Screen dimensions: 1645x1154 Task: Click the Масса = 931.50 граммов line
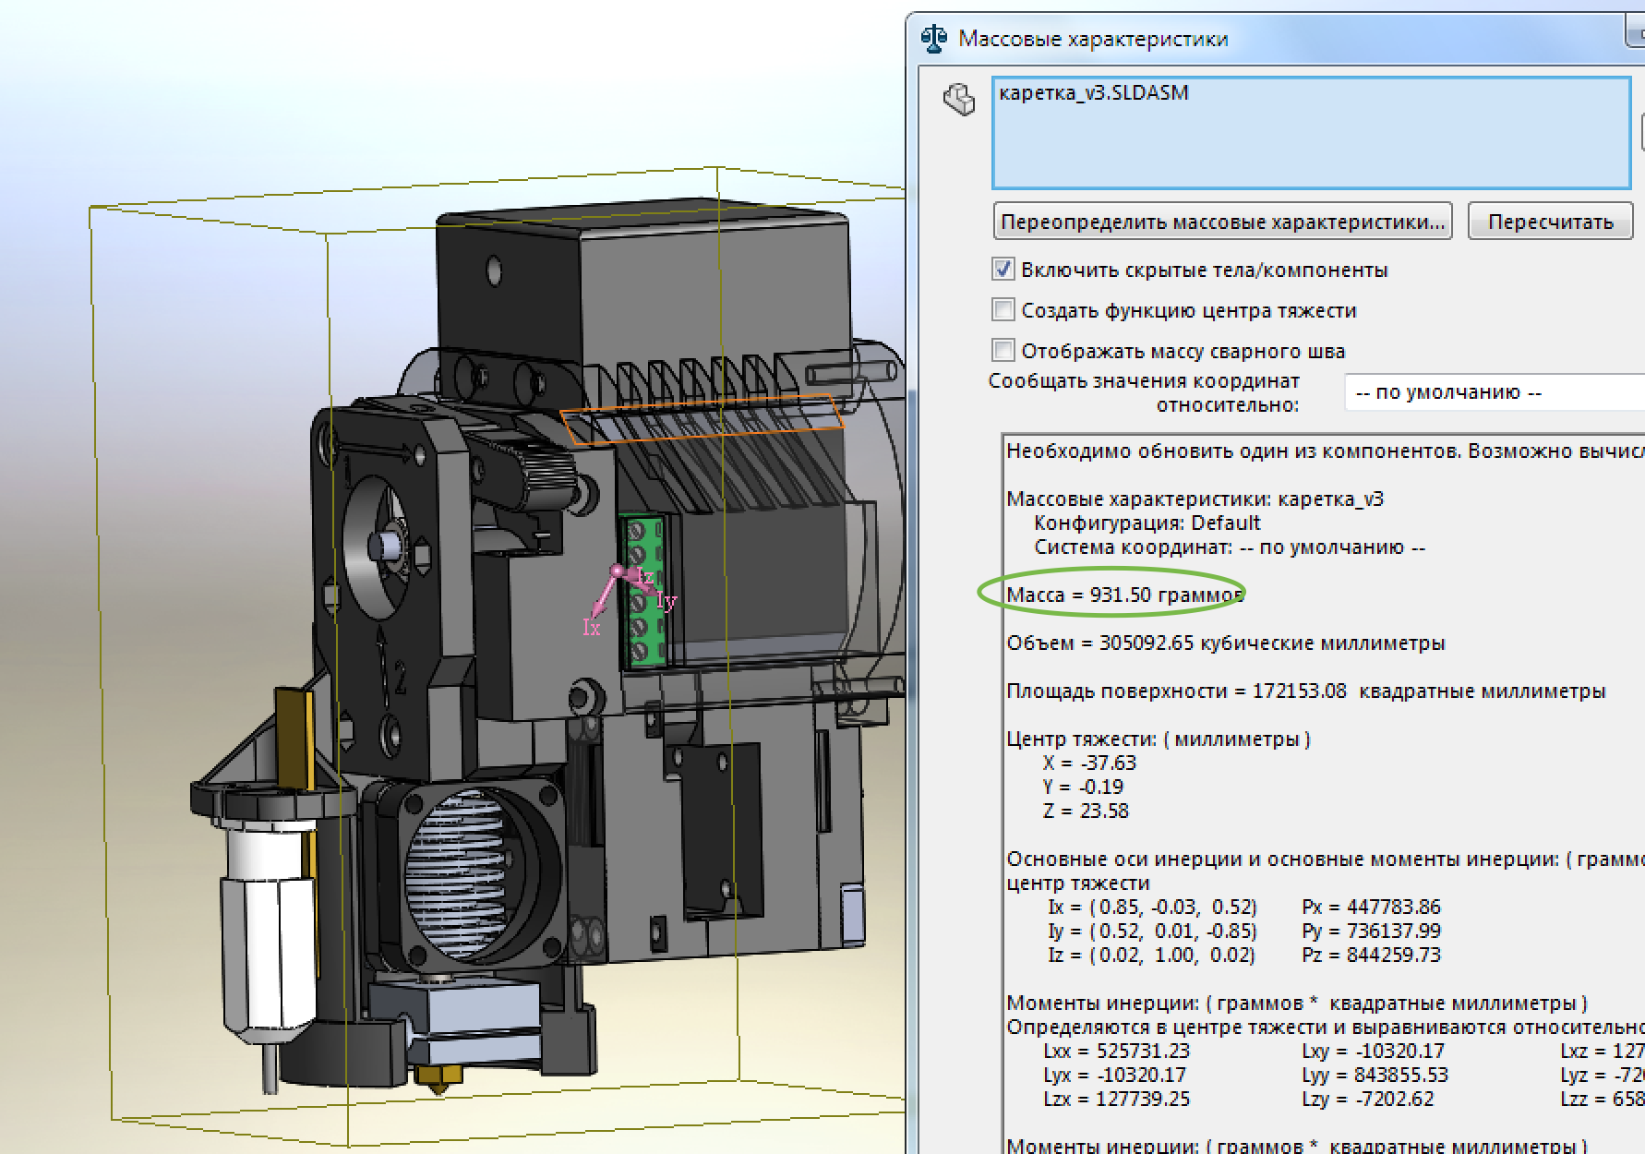[x=1124, y=595]
